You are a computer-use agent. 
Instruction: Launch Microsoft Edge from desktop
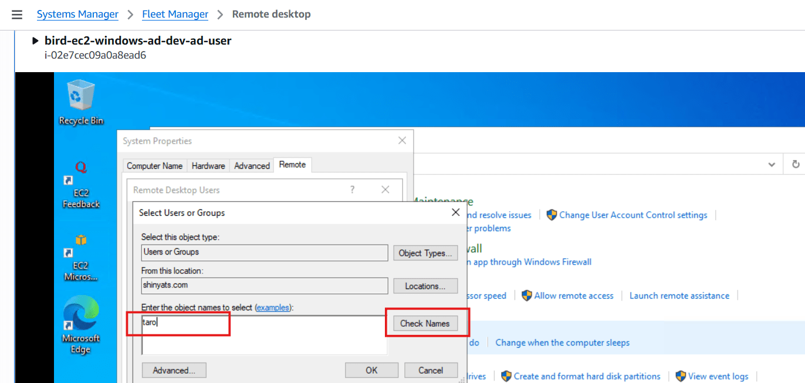81,325
